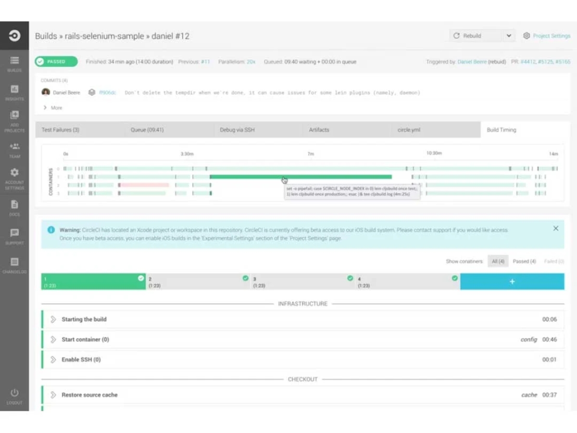This screenshot has height=433, width=577.
Task: Select container 2 tab
Action: pyautogui.click(x=198, y=281)
